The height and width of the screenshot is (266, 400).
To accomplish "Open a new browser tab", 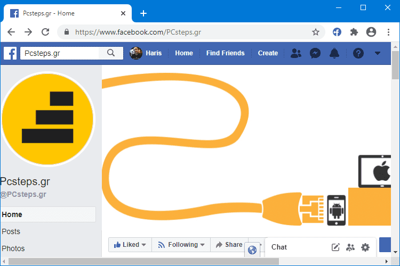I will point(143,13).
